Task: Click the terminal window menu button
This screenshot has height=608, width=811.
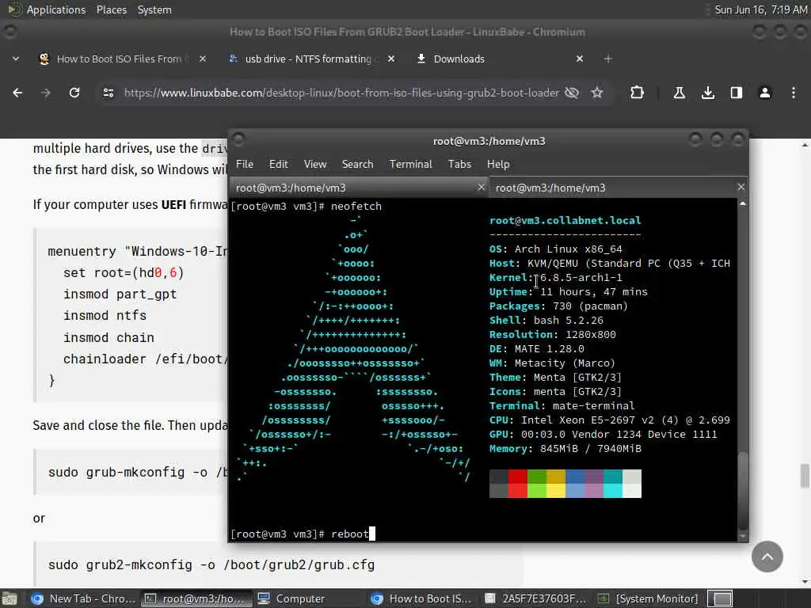Action: (238, 139)
